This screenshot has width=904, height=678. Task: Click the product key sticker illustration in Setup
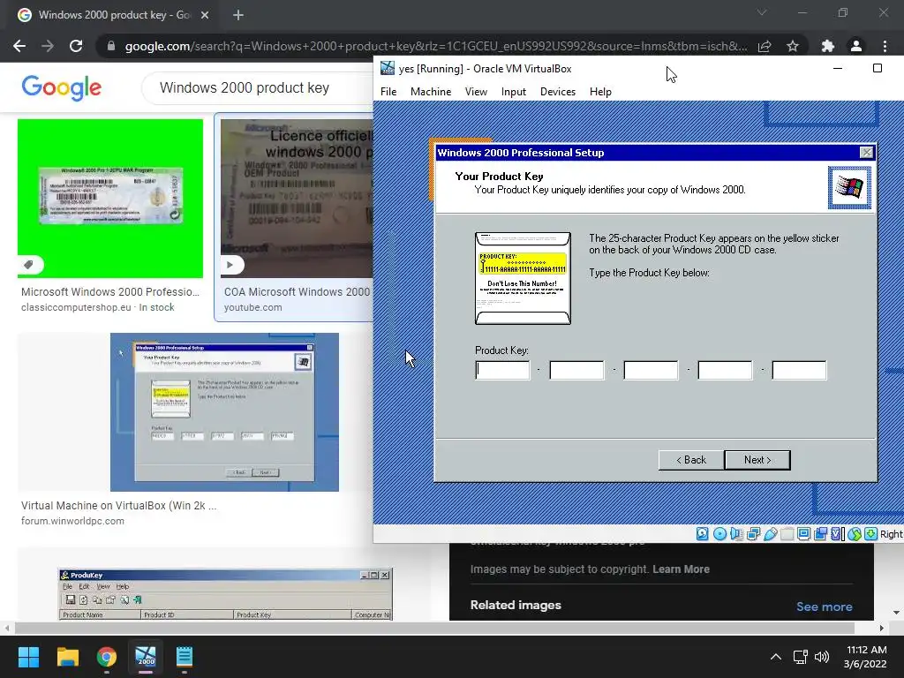pos(523,278)
